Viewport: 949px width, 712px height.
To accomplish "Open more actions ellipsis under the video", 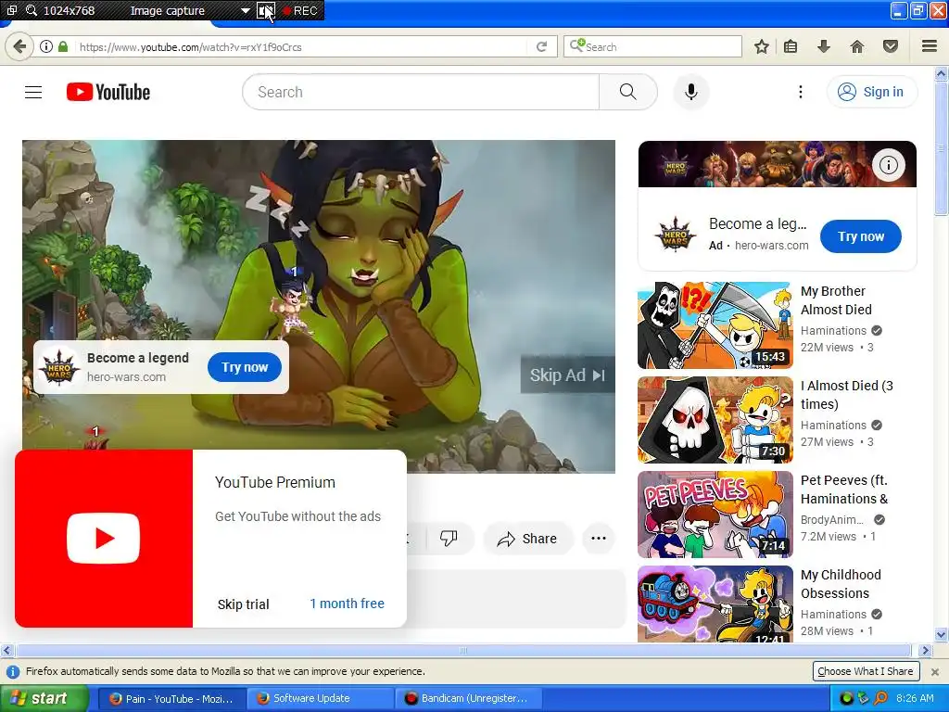I will pyautogui.click(x=598, y=539).
